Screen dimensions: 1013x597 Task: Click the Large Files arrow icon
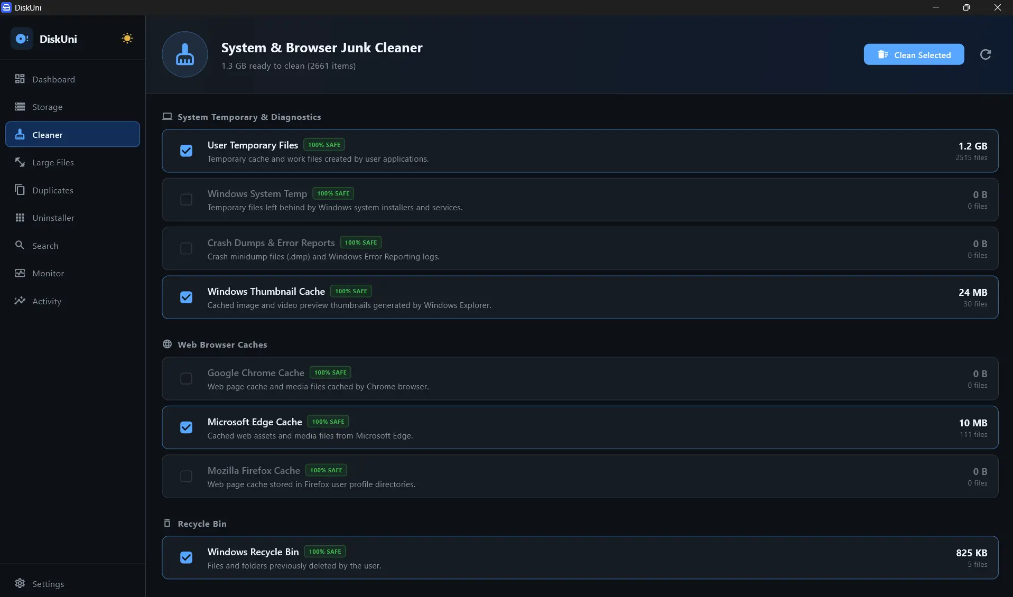(x=20, y=162)
